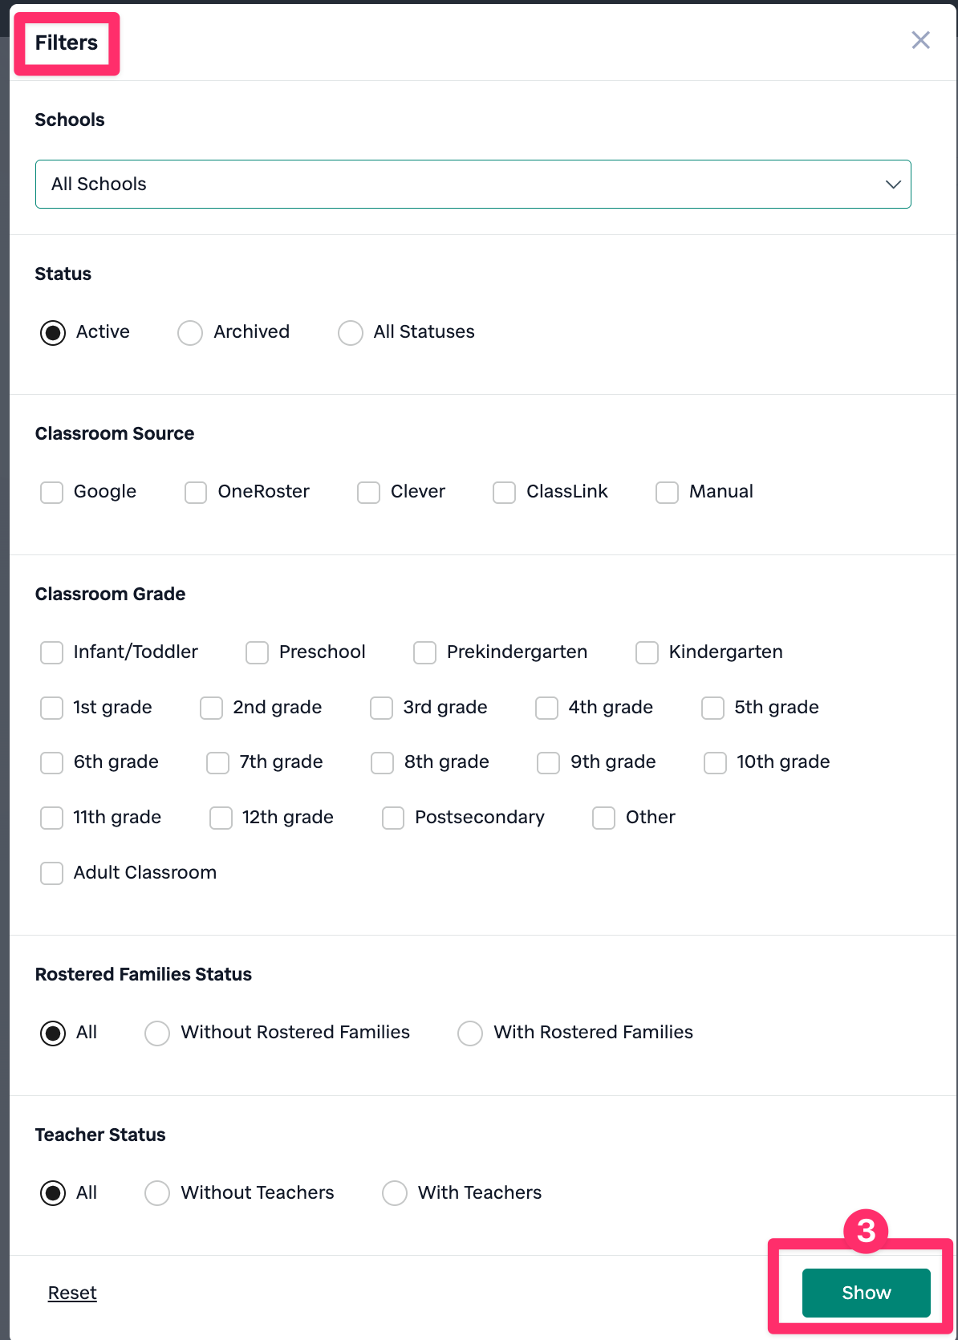Click the Reset link
Screen dimensions: 958x1340
coord(71,1293)
